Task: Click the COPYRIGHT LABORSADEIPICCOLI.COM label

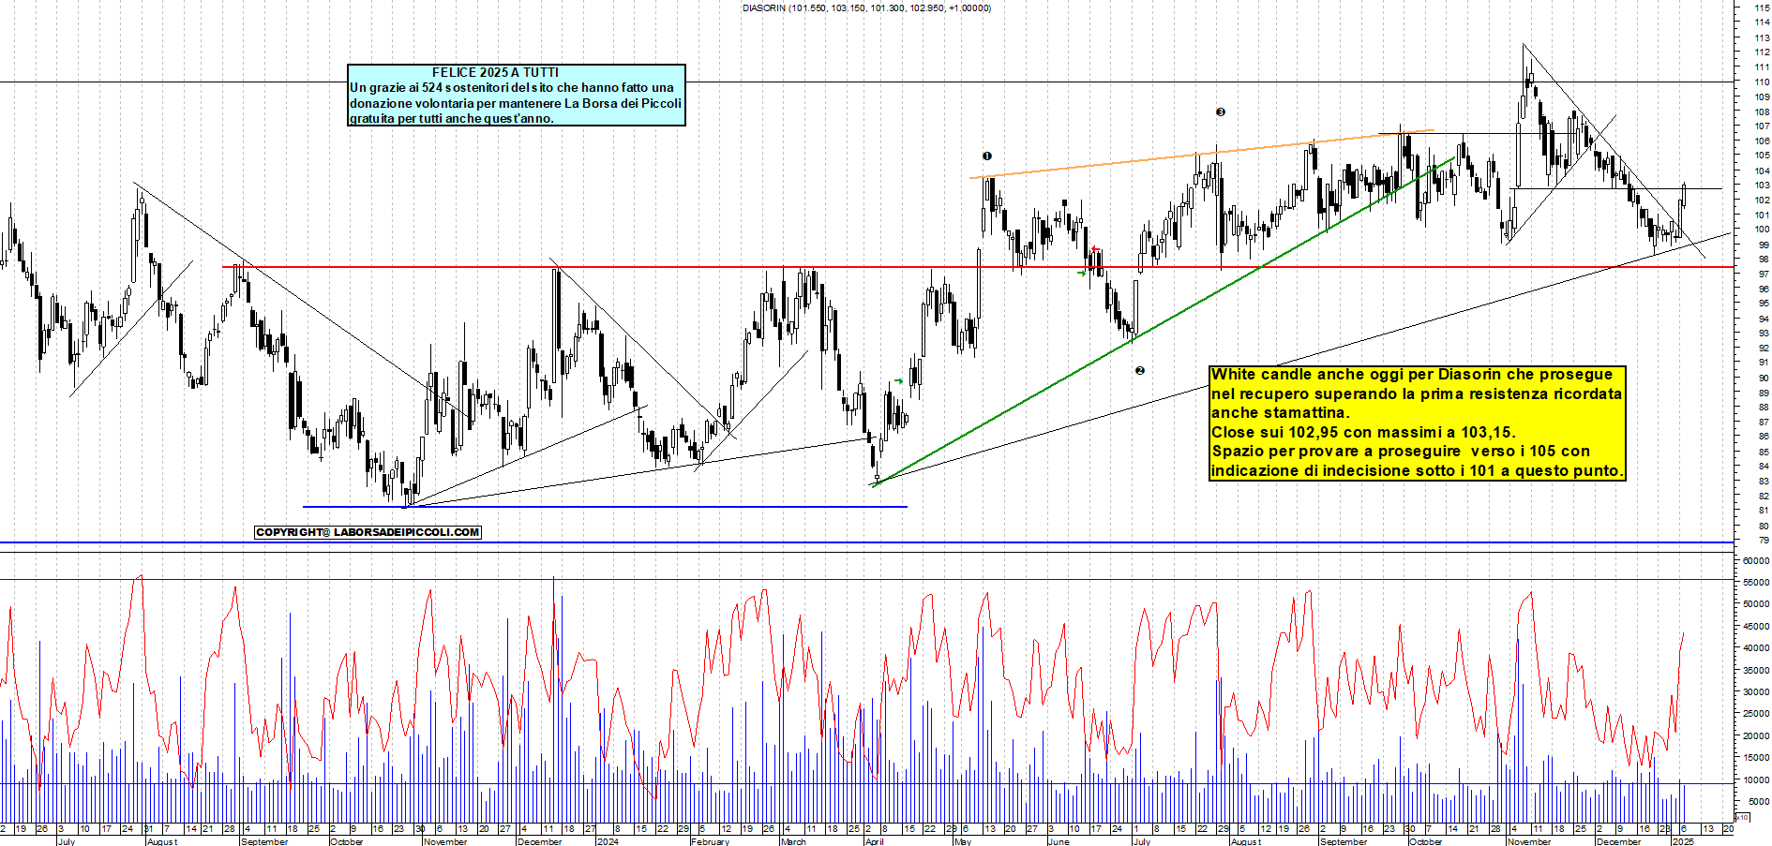Action: click(368, 532)
